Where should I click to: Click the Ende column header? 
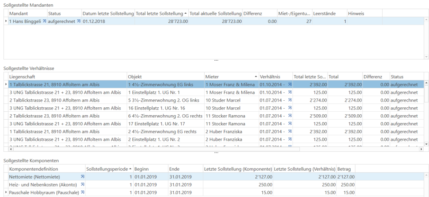(x=185, y=169)
